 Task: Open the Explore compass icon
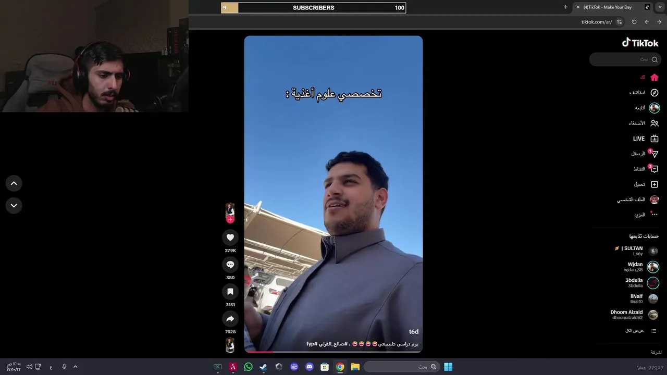(x=654, y=93)
